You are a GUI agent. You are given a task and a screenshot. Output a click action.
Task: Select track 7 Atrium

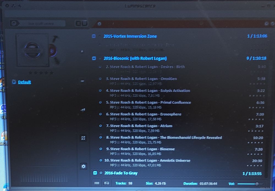(139, 126)
